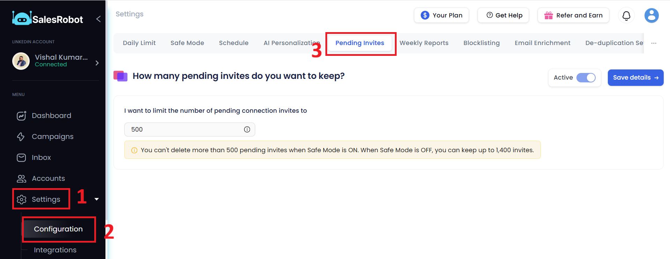This screenshot has width=670, height=259.
Task: Open Integrations under Settings
Action: click(x=55, y=250)
